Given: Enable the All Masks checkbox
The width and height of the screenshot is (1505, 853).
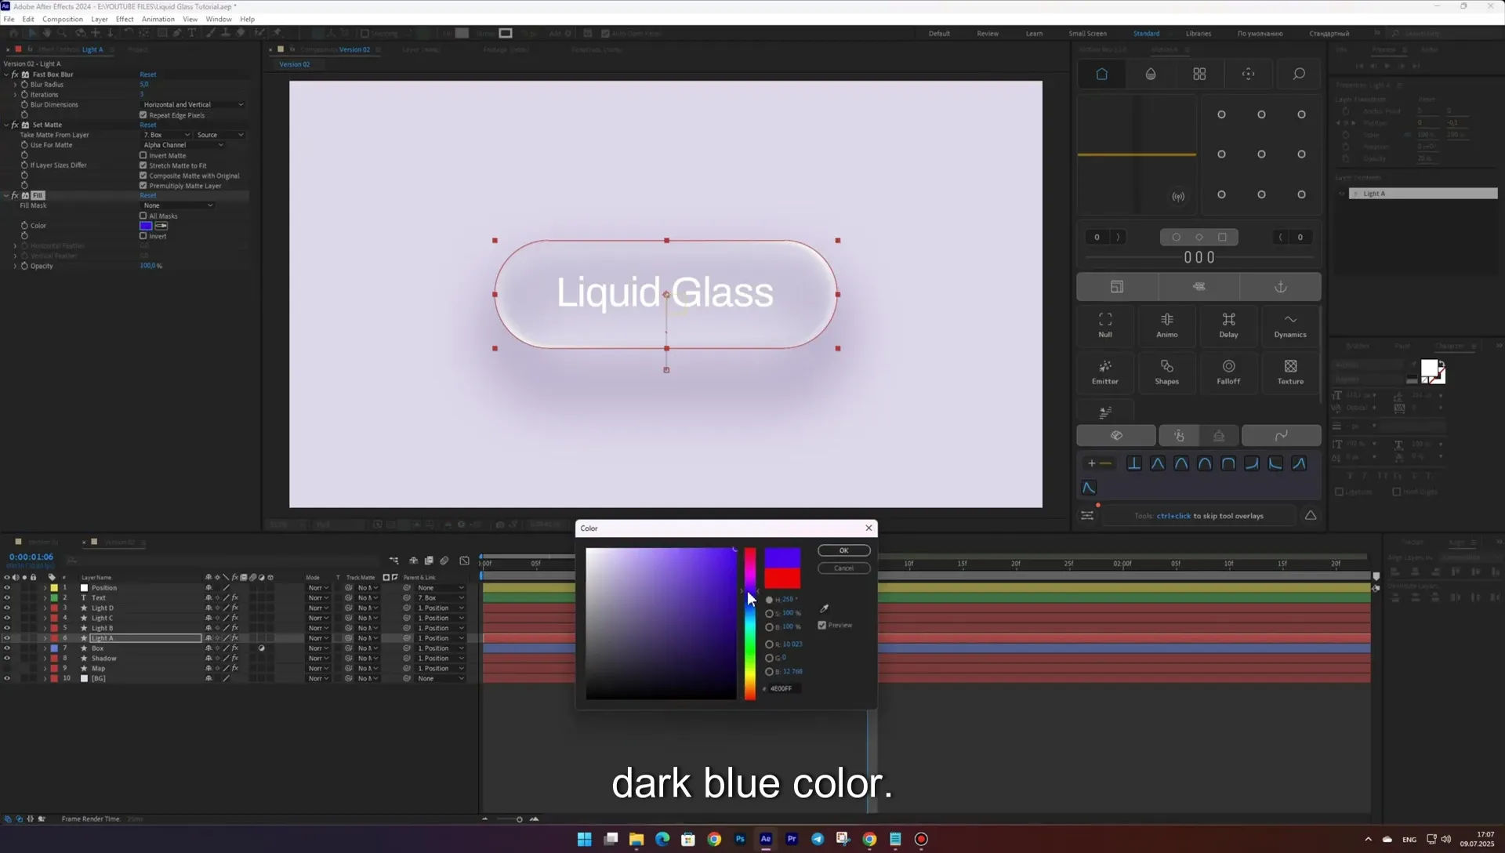Looking at the screenshot, I should [x=143, y=216].
